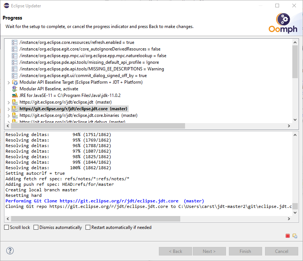The width and height of the screenshot is (303, 261).
Task: Click the 'Resolving deltas: 94% (1751/1862)' log line
Action: [x=58, y=135]
